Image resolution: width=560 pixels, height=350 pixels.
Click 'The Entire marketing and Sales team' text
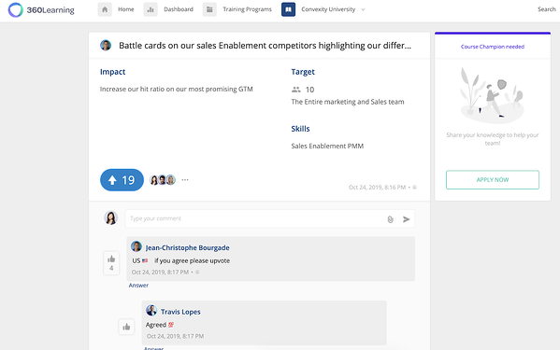click(x=348, y=102)
